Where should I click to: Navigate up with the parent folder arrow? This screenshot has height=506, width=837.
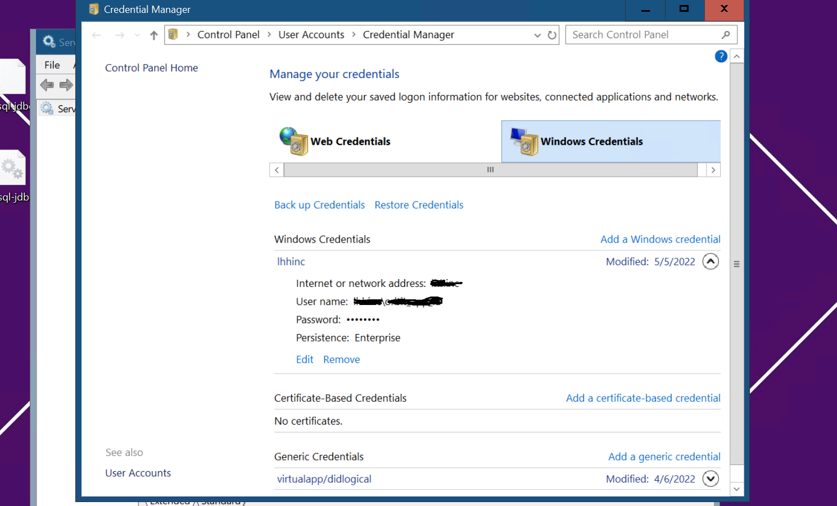tap(153, 35)
